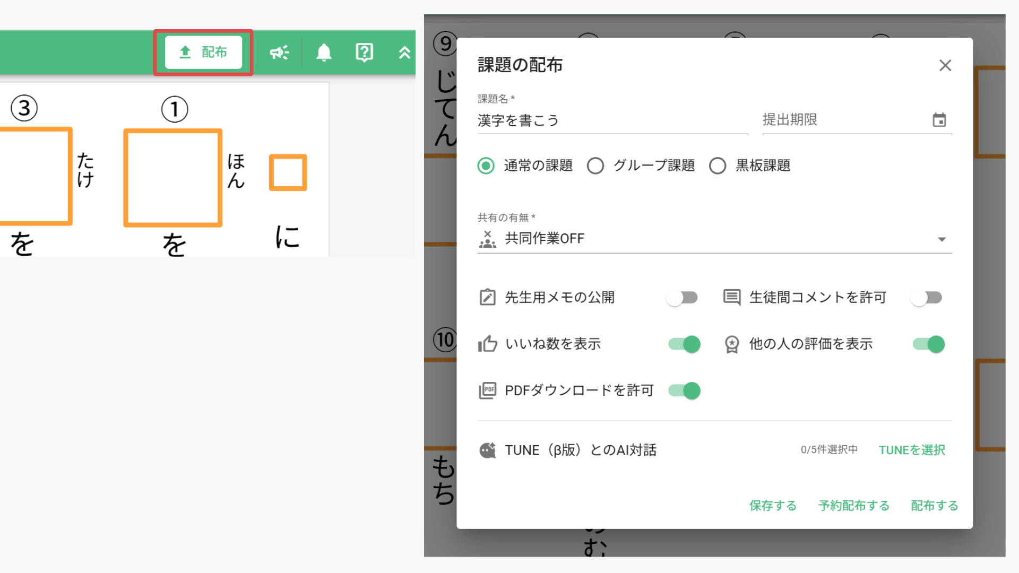The height and width of the screenshot is (573, 1019).
Task: Select the グループ課題 radio option
Action: point(595,166)
